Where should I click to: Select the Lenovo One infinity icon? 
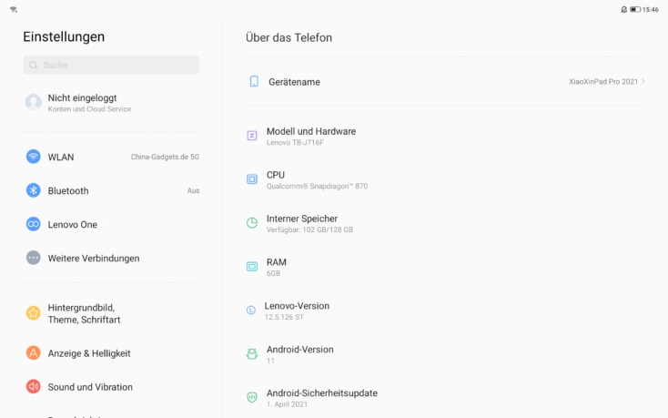pos(34,224)
